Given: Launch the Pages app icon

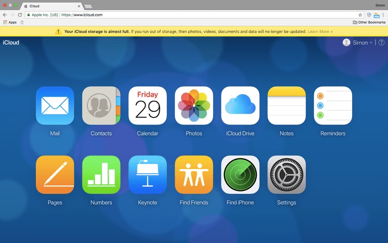Looking at the screenshot, I should 55,175.
